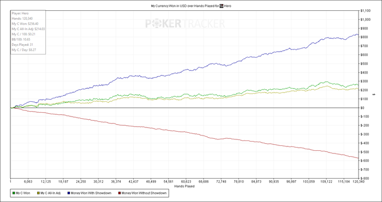Image resolution: width=382 pixels, height=202 pixels.
Task: Click the x-axis tick label '42,437'
Action: click(133, 181)
